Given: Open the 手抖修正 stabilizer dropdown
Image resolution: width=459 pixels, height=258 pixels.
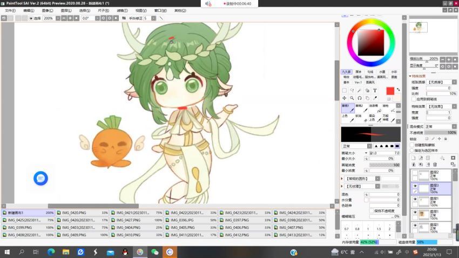Looking at the screenshot, I should coord(153,18).
